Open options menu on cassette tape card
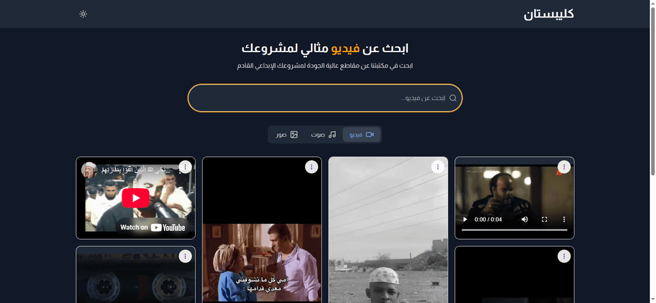This screenshot has width=656, height=303. 185,256
